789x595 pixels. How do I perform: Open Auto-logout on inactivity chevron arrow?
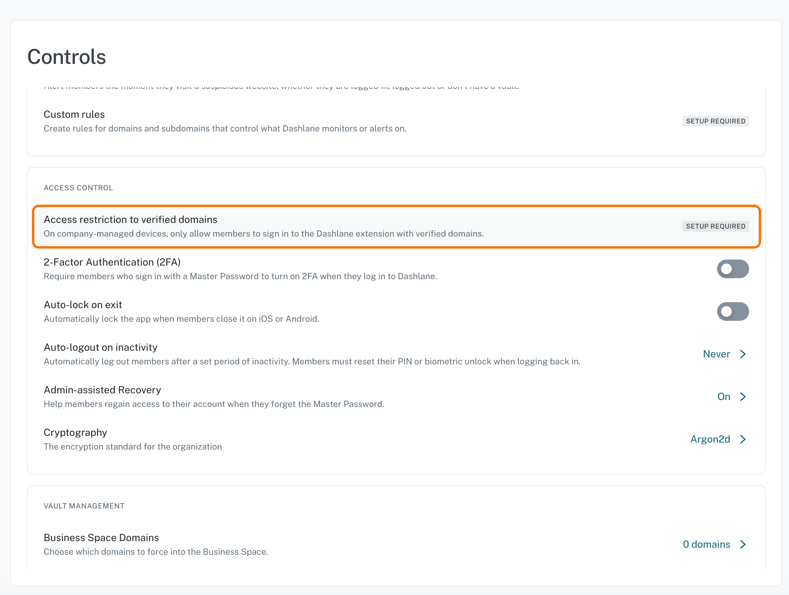(x=743, y=354)
